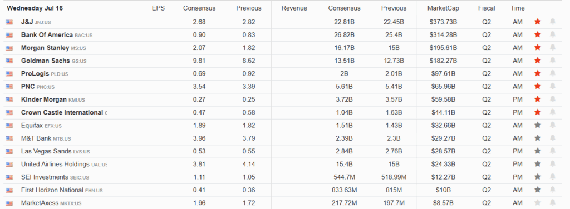Unstar Morgan Stanley in the watchlist
This screenshot has width=570, height=209.
(538, 48)
